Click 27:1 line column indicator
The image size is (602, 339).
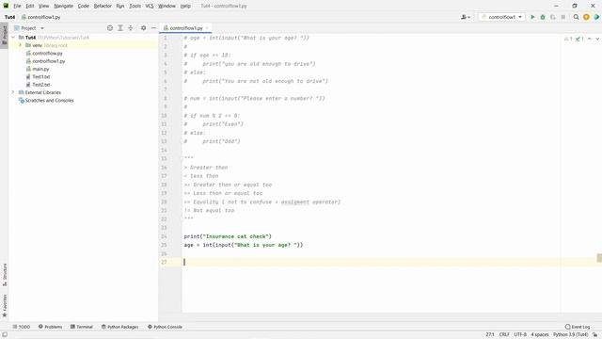[490, 335]
